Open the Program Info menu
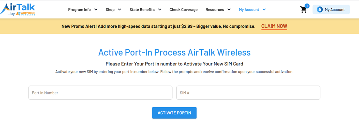 tap(79, 10)
